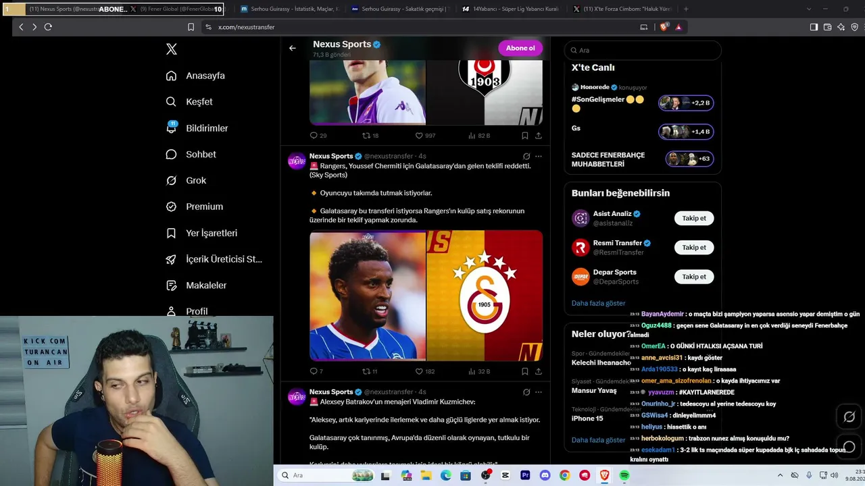View analytics of the post with 82 B views
The height and width of the screenshot is (486, 865).
[x=479, y=136]
